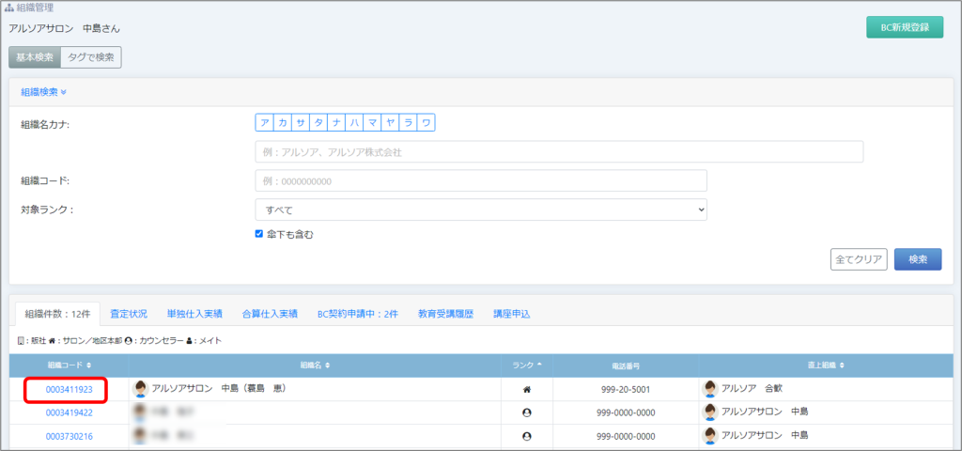Click the home rank icon in first row
Image resolution: width=962 pixels, height=451 pixels.
(x=527, y=389)
